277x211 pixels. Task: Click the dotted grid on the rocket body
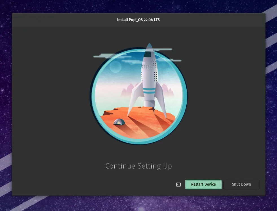click(x=149, y=68)
